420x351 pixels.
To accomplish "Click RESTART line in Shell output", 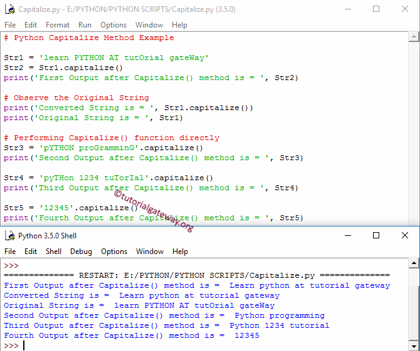I will click(x=197, y=275).
